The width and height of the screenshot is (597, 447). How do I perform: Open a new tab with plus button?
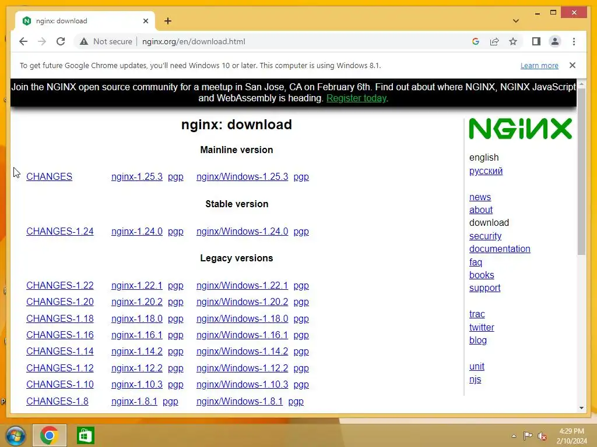(168, 21)
